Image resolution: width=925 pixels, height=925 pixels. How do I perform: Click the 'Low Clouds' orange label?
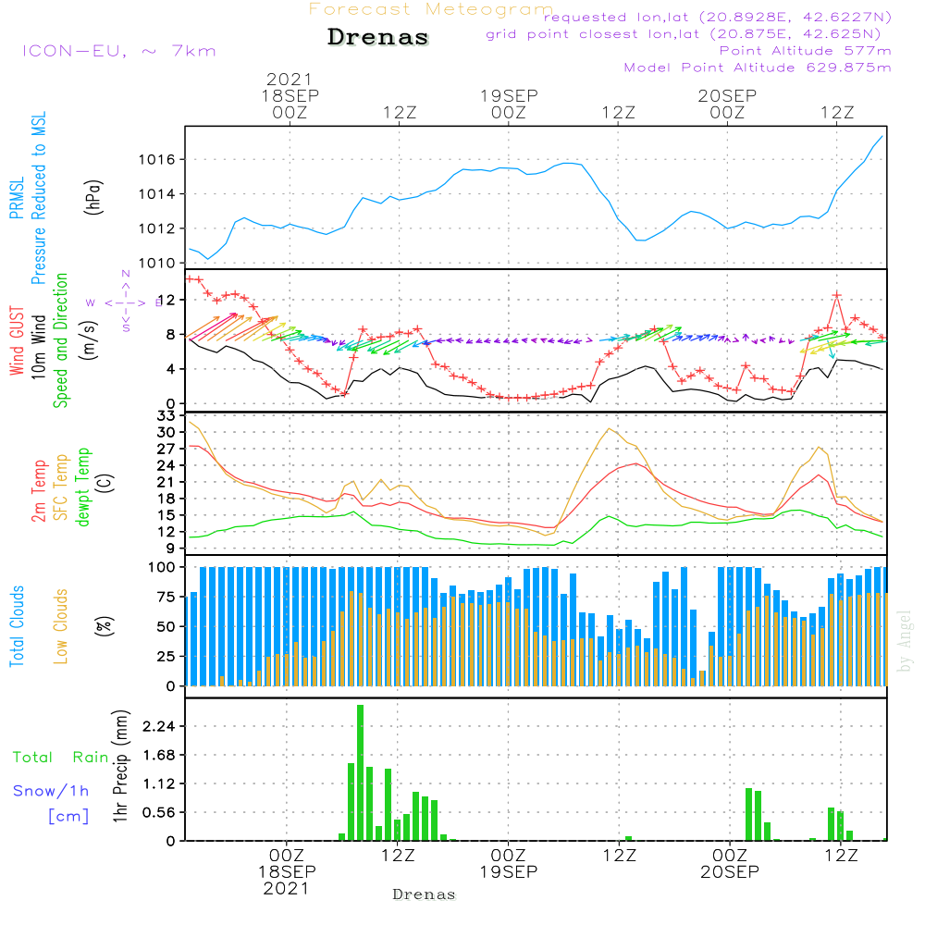click(60, 626)
